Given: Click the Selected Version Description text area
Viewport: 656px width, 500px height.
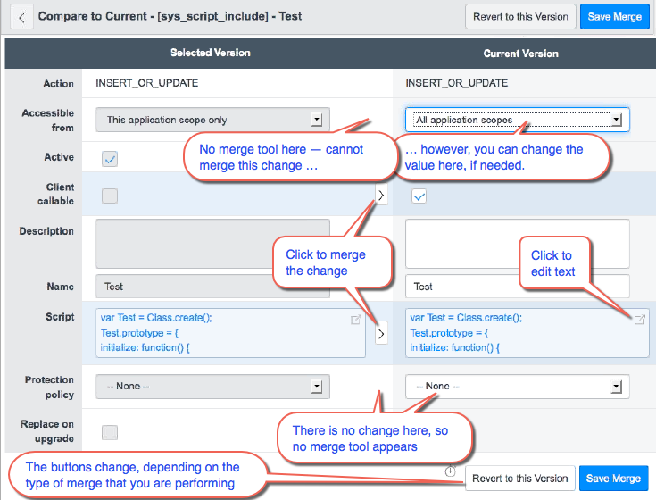Looking at the screenshot, I should tap(212, 244).
